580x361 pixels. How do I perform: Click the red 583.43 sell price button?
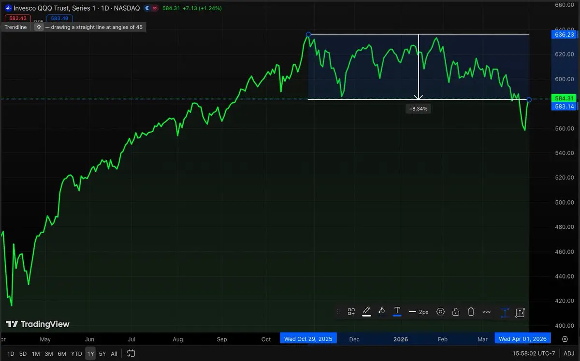tap(17, 18)
